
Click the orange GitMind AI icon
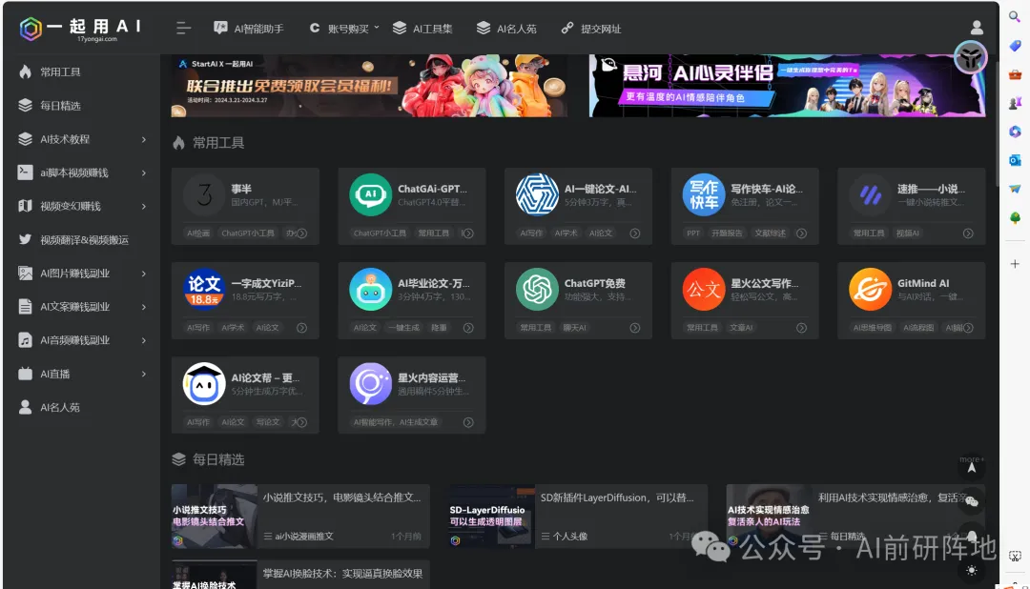click(x=869, y=291)
